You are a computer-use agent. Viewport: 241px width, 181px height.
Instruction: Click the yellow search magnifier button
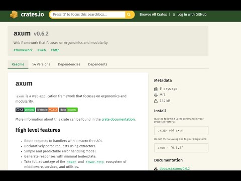click(x=129, y=15)
